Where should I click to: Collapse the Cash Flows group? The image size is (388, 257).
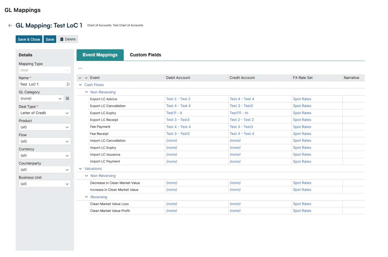(80, 85)
